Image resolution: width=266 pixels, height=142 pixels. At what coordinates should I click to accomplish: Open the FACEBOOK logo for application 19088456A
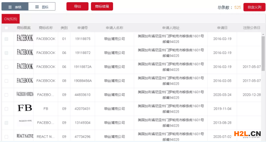click(x=25, y=80)
